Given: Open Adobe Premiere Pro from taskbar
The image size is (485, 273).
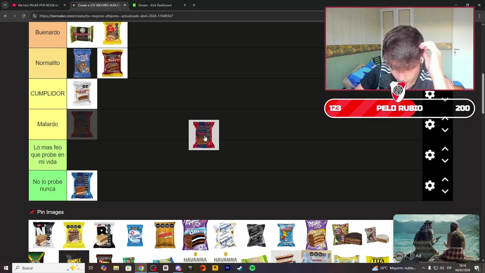Looking at the screenshot, I should (x=227, y=268).
